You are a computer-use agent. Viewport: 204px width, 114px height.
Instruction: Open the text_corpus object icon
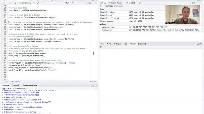click(x=101, y=21)
